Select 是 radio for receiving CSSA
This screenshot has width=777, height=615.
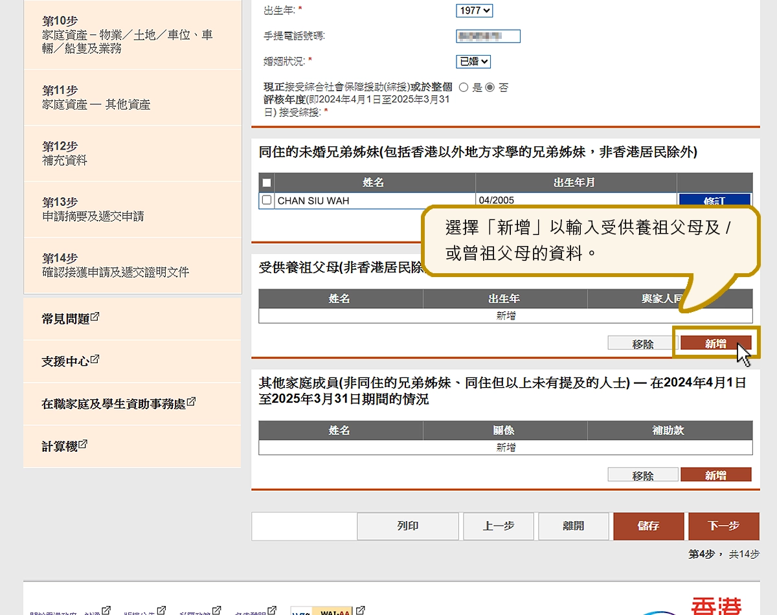[464, 87]
